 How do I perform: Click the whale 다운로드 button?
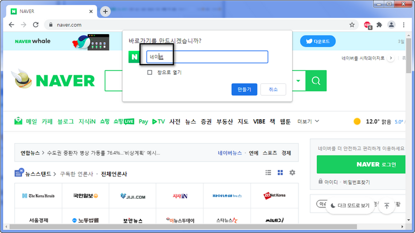318,41
